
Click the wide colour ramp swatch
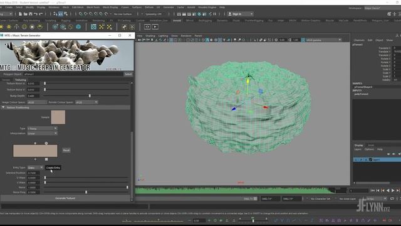35,151
